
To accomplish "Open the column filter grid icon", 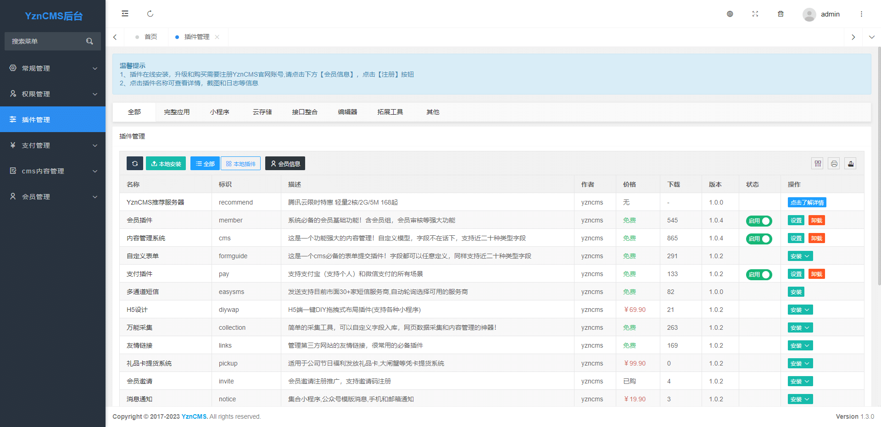I will (818, 163).
